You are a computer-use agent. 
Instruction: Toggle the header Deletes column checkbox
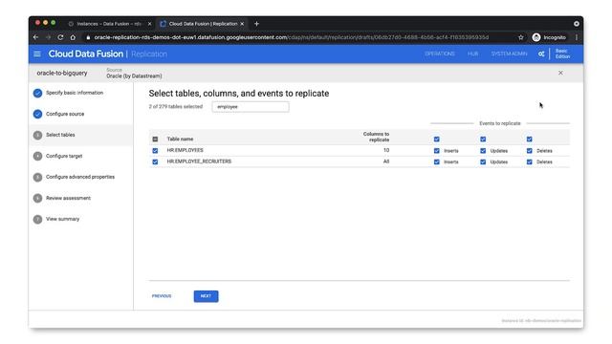(529, 140)
